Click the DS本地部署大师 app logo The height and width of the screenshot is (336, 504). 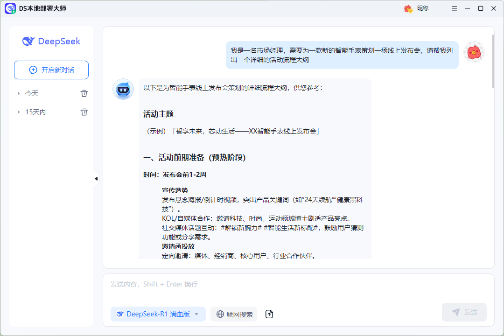click(x=10, y=8)
